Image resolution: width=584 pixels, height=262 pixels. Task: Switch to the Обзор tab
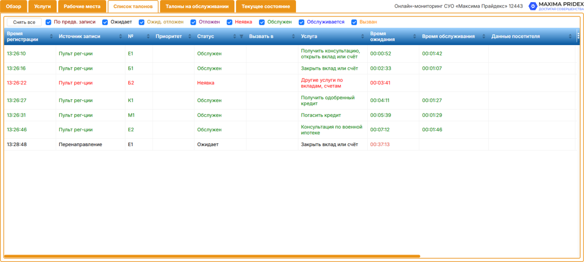click(14, 6)
